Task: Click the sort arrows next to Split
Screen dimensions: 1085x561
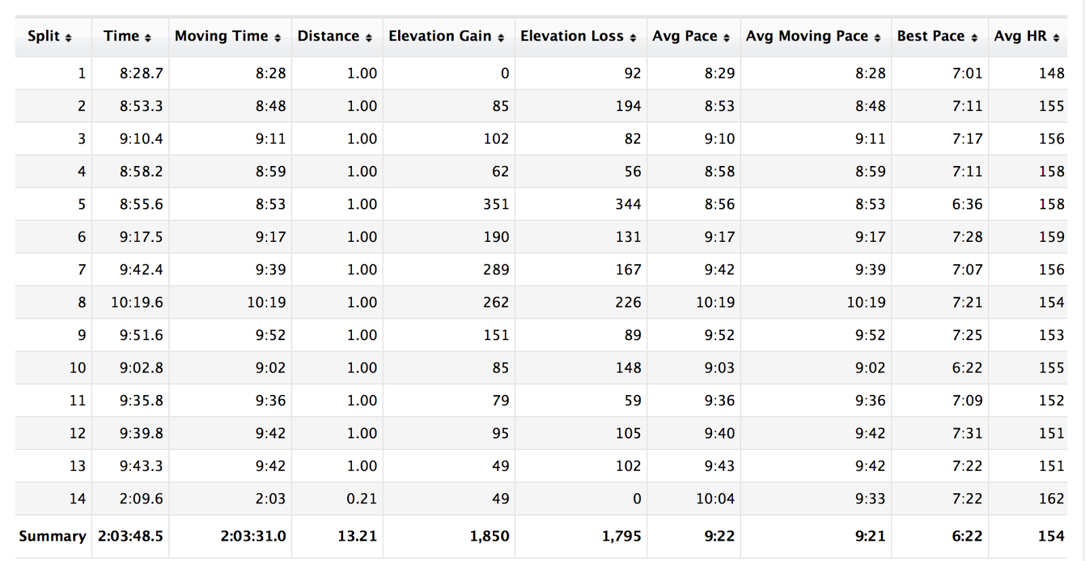Action: tap(68, 38)
